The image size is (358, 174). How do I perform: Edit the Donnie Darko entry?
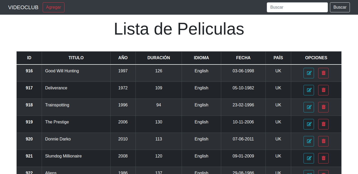click(309, 141)
